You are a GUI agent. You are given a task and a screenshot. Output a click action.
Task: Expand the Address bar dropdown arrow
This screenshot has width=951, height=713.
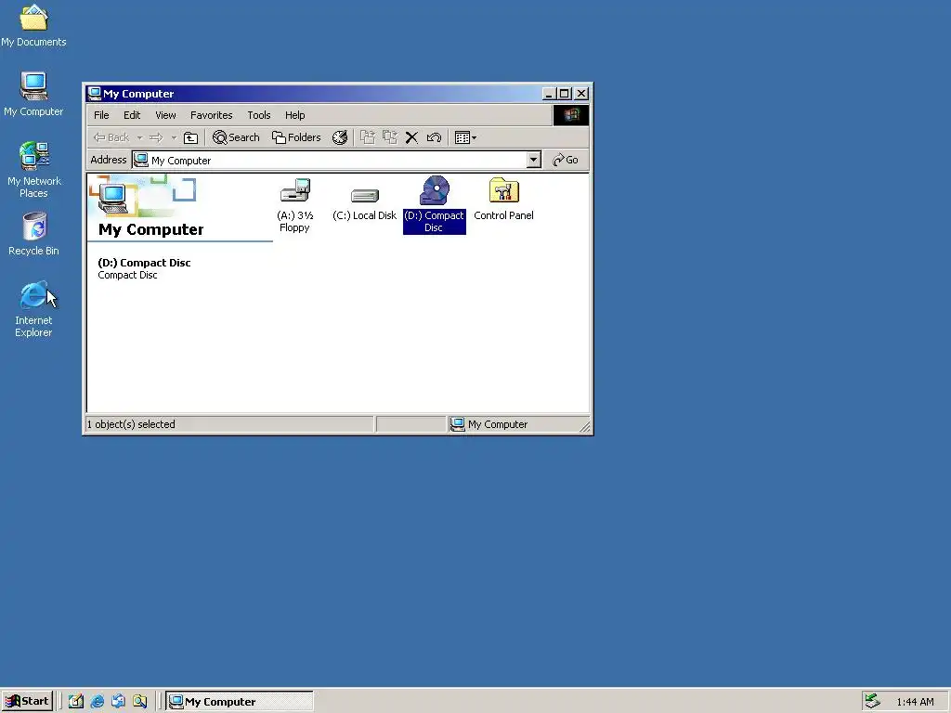534,160
